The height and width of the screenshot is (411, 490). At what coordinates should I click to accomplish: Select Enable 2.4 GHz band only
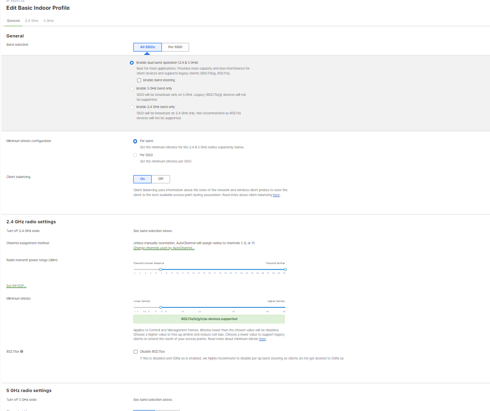coord(131,107)
